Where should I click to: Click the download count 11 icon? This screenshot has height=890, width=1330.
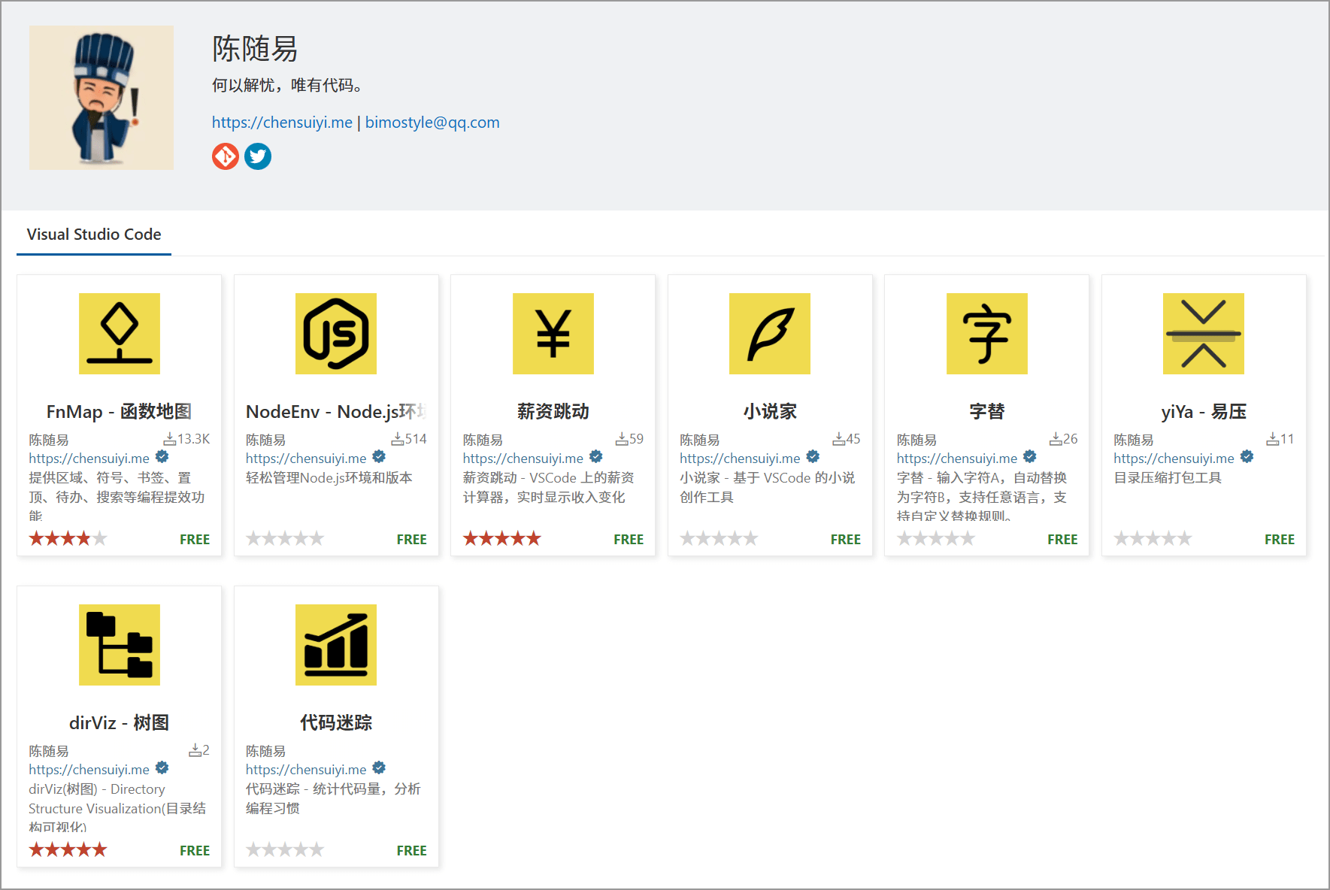tap(1273, 439)
